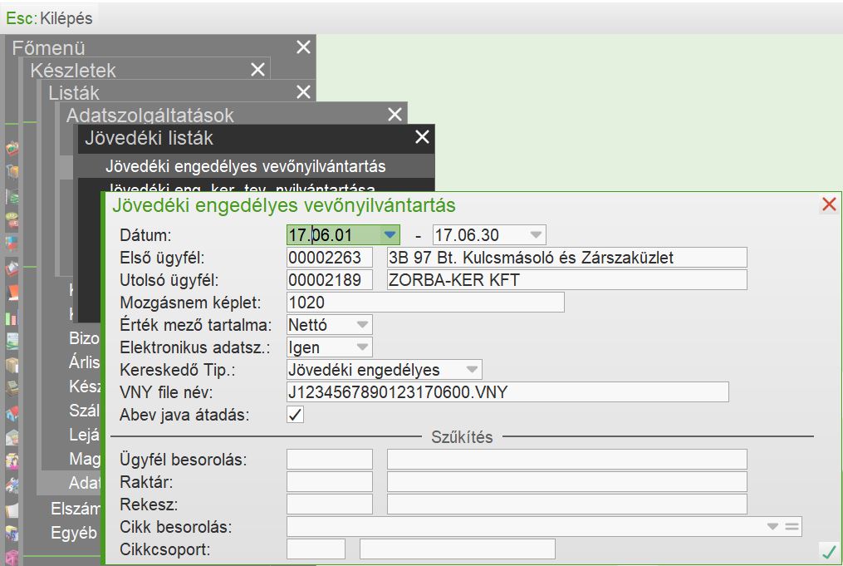
Task: Click the equals icon in Cikk besorolás
Action: pyautogui.click(x=792, y=526)
